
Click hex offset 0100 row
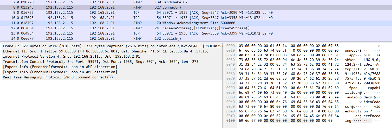point(230,121)
